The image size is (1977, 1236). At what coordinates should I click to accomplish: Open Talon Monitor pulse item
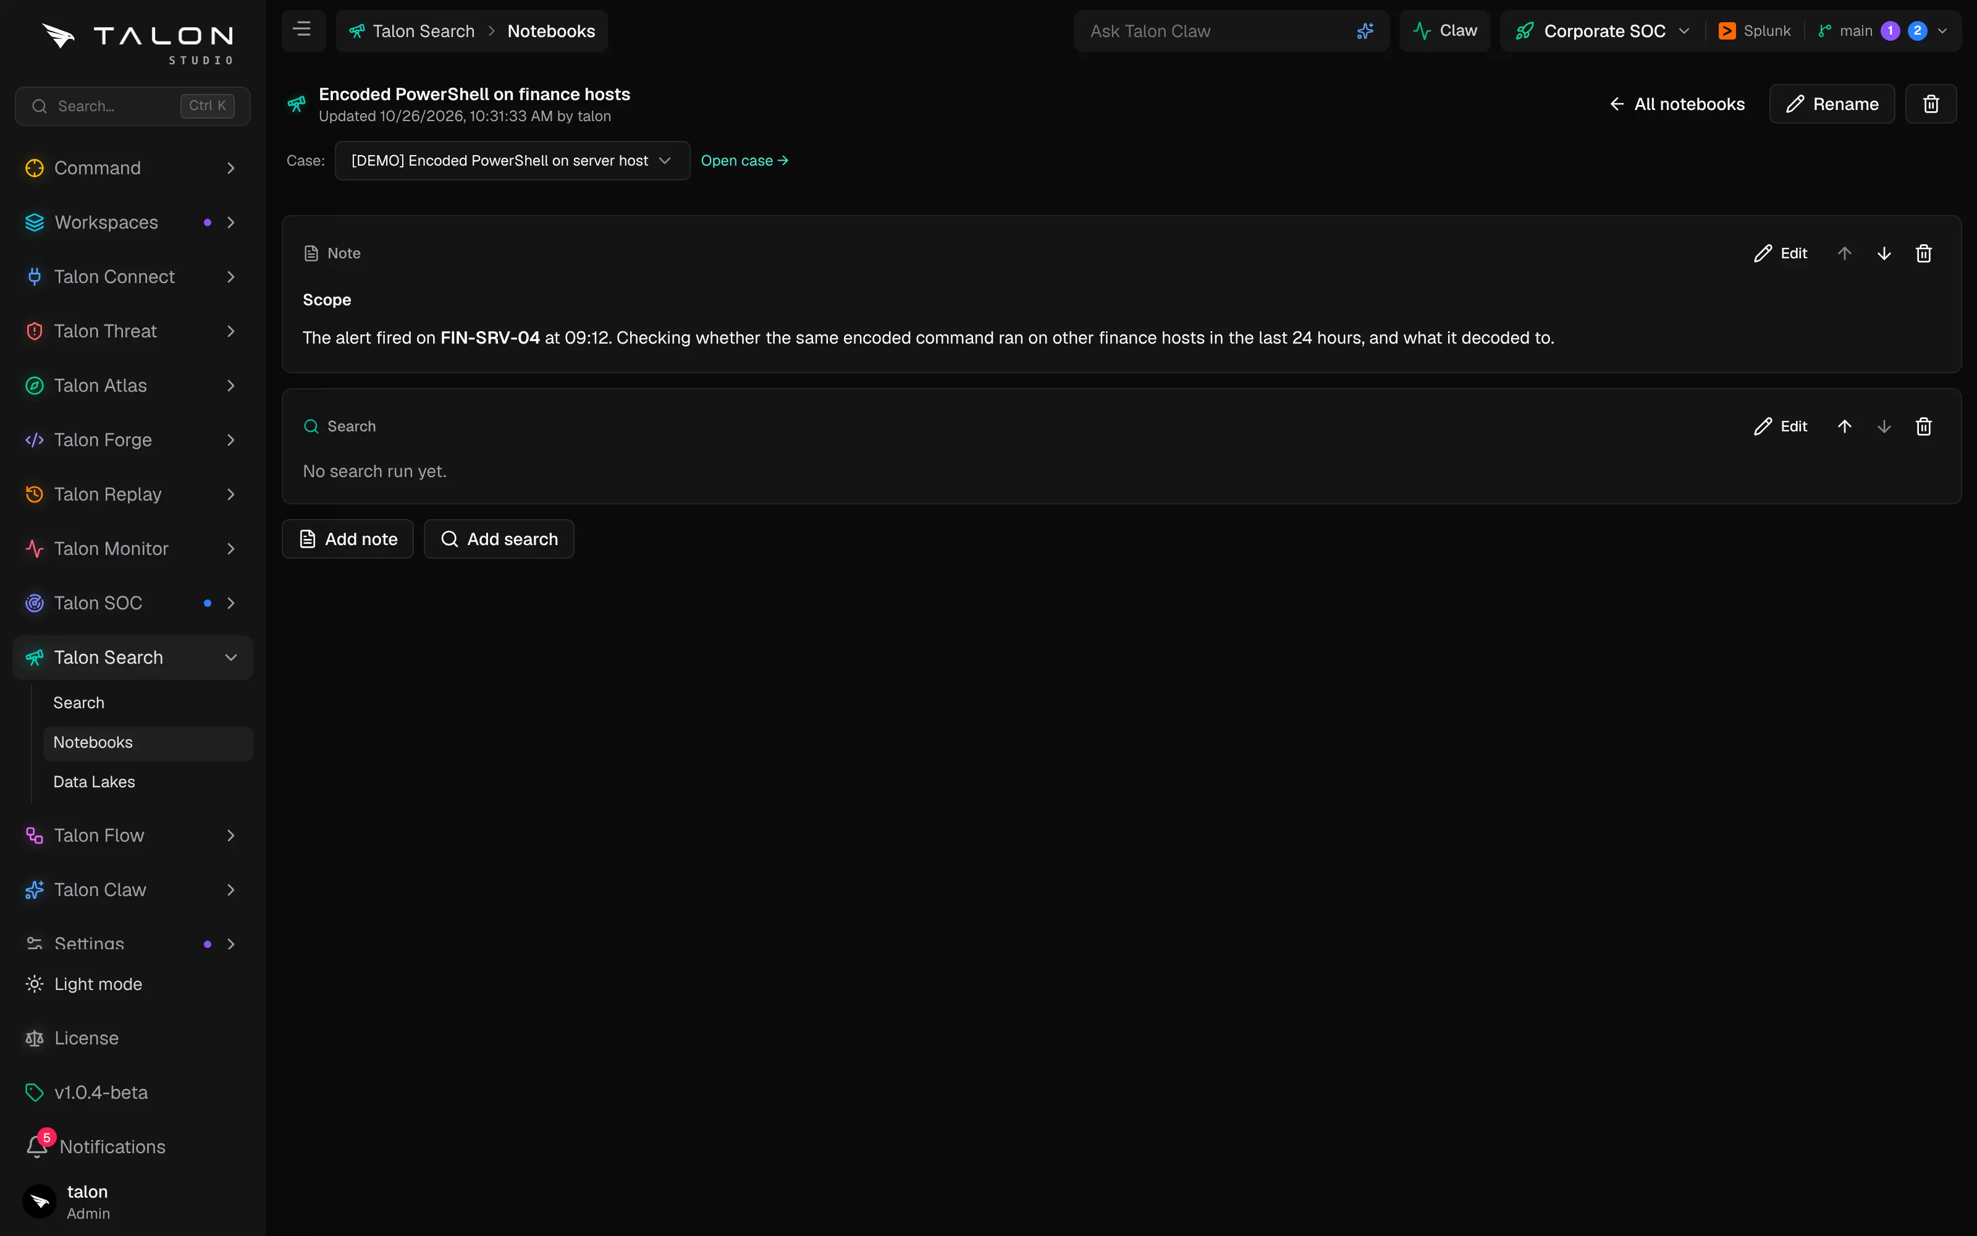(132, 549)
